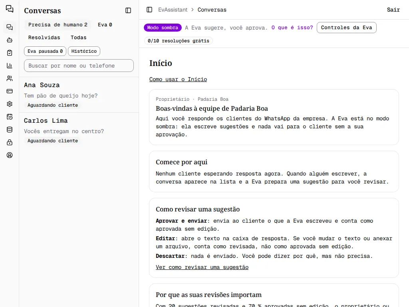The image size is (409, 307).
Task: Click Por que as suas revisões importam heading
Action: pyautogui.click(x=208, y=295)
